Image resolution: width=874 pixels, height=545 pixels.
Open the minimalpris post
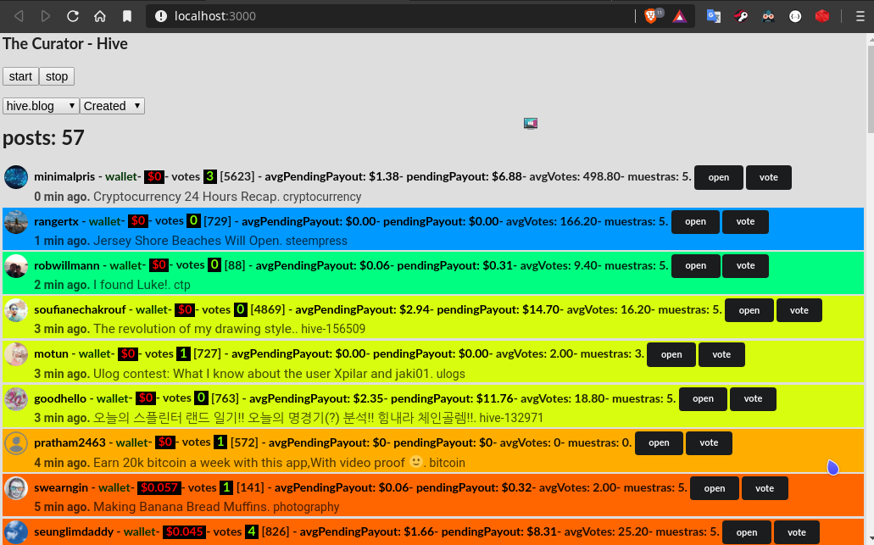pos(719,177)
